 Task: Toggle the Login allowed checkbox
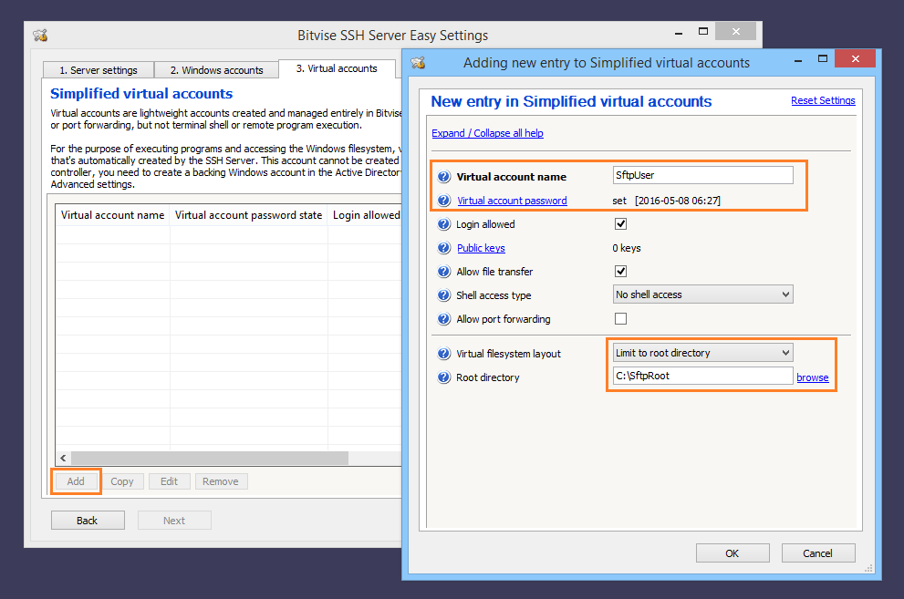[621, 224]
